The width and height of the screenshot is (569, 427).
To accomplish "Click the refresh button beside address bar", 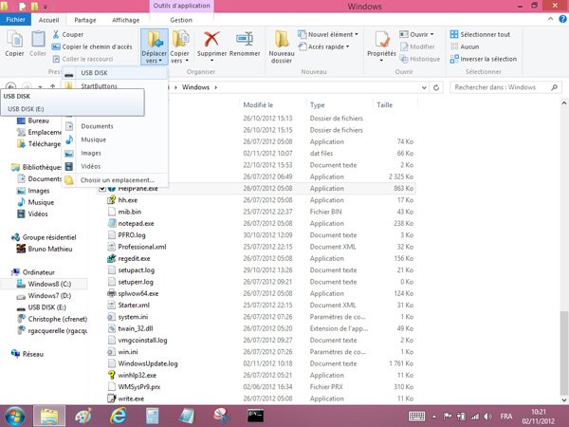I will tap(436, 87).
